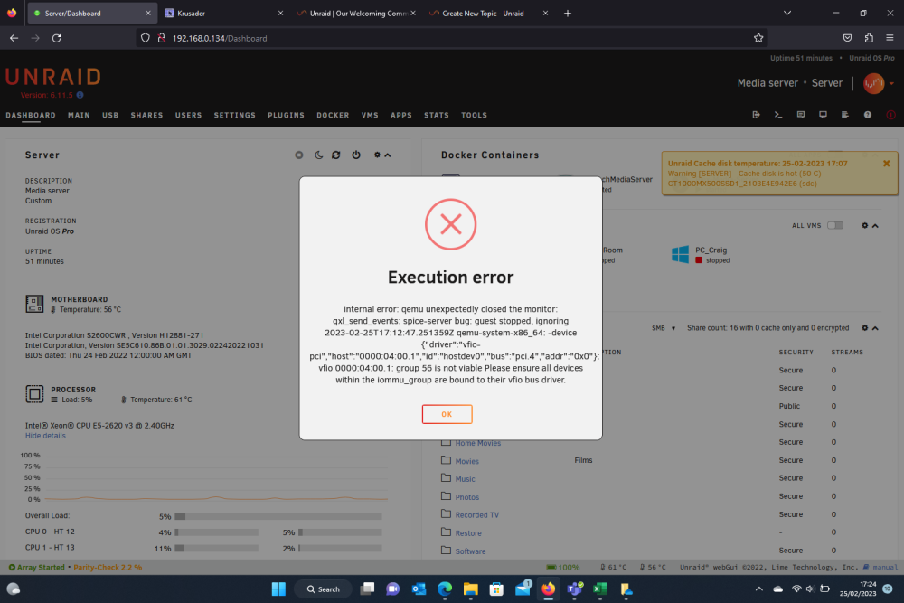Click the power shutdown icon in Server panel
The image size is (904, 603).
(x=356, y=155)
